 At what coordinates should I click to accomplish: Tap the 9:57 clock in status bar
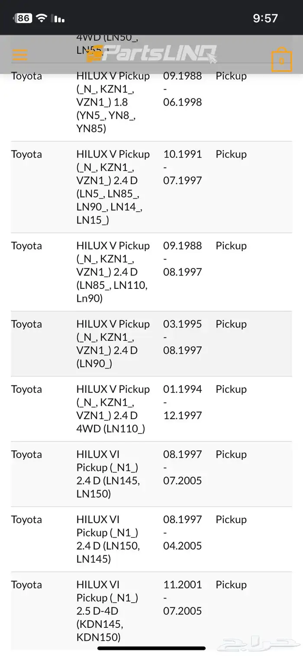(265, 18)
